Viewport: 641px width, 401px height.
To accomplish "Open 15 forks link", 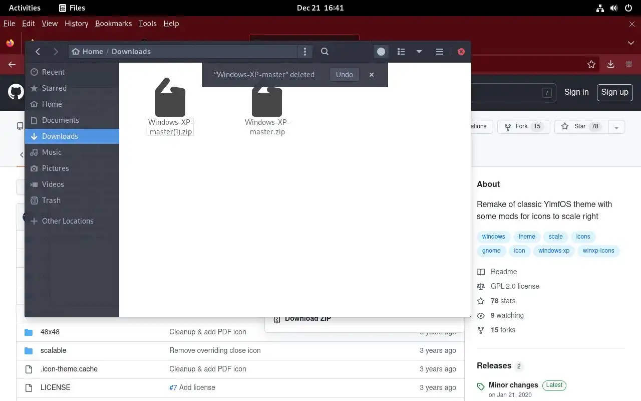I will coord(496,330).
